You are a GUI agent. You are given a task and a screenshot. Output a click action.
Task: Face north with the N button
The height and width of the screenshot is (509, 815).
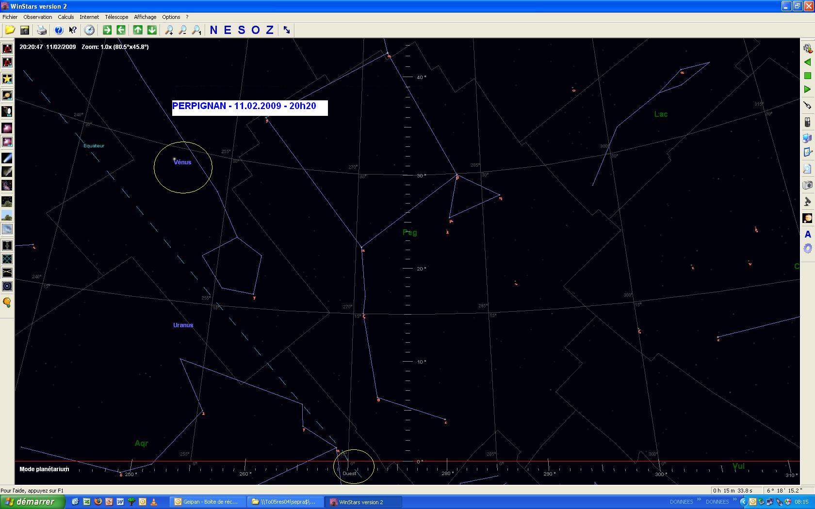(213, 30)
